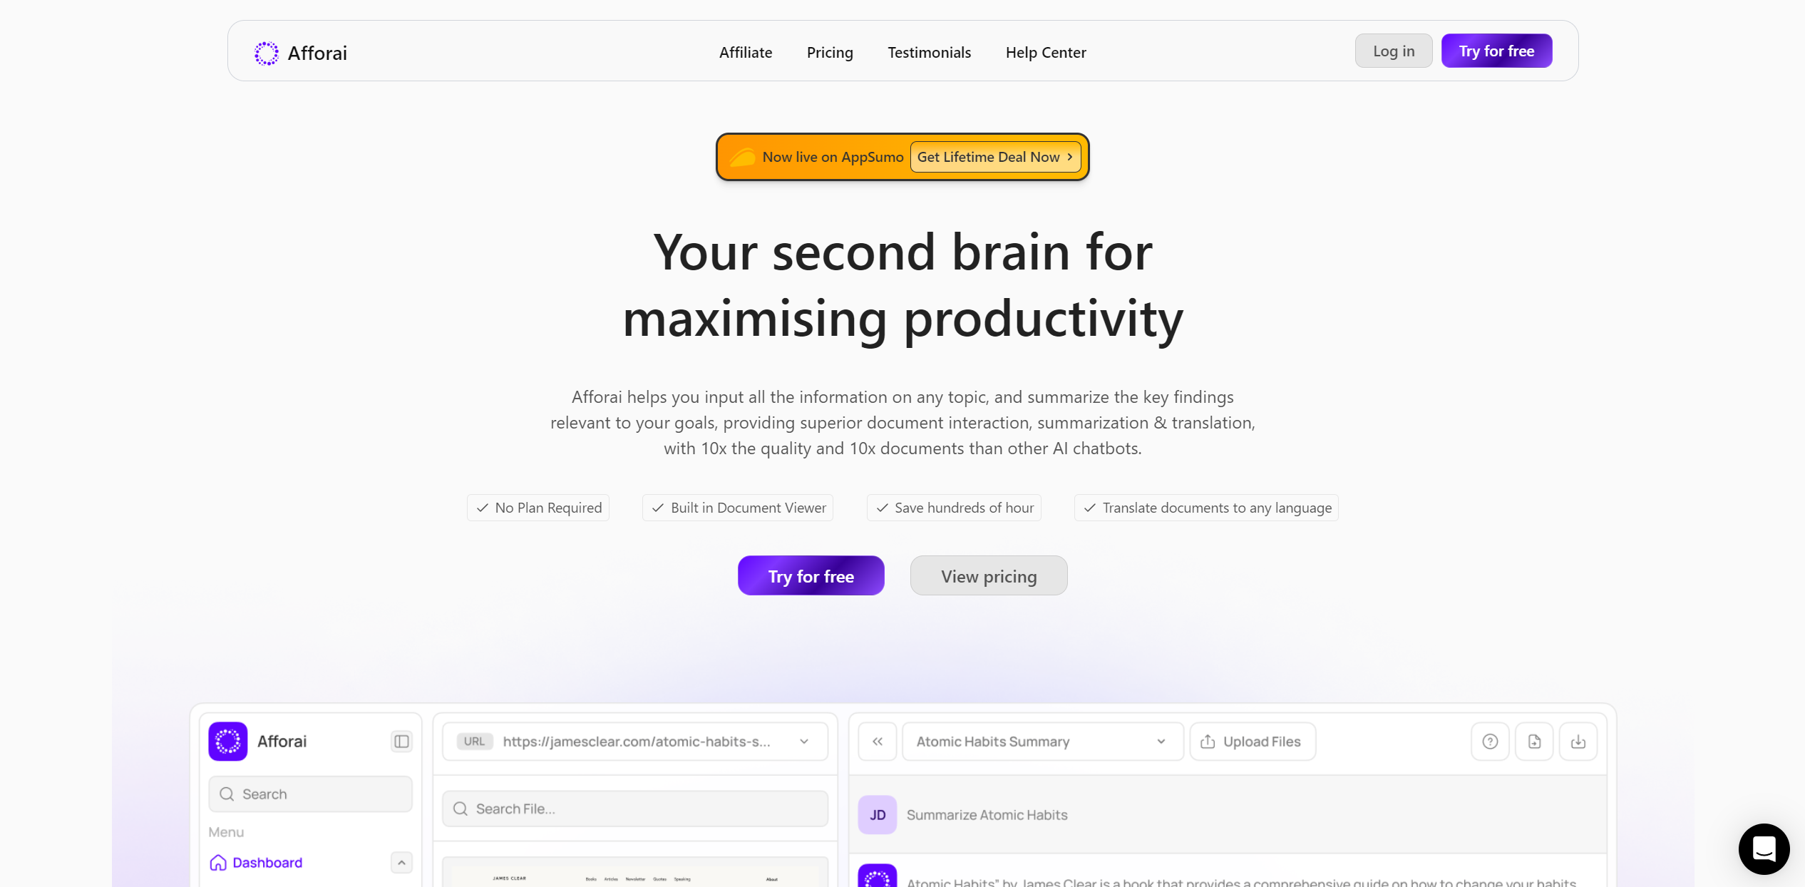Viewport: 1805px width, 887px height.
Task: Click the View pricing button
Action: tap(987, 575)
